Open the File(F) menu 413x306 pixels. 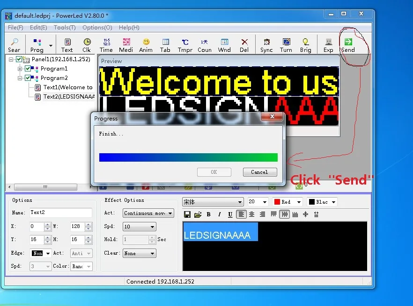pos(15,28)
